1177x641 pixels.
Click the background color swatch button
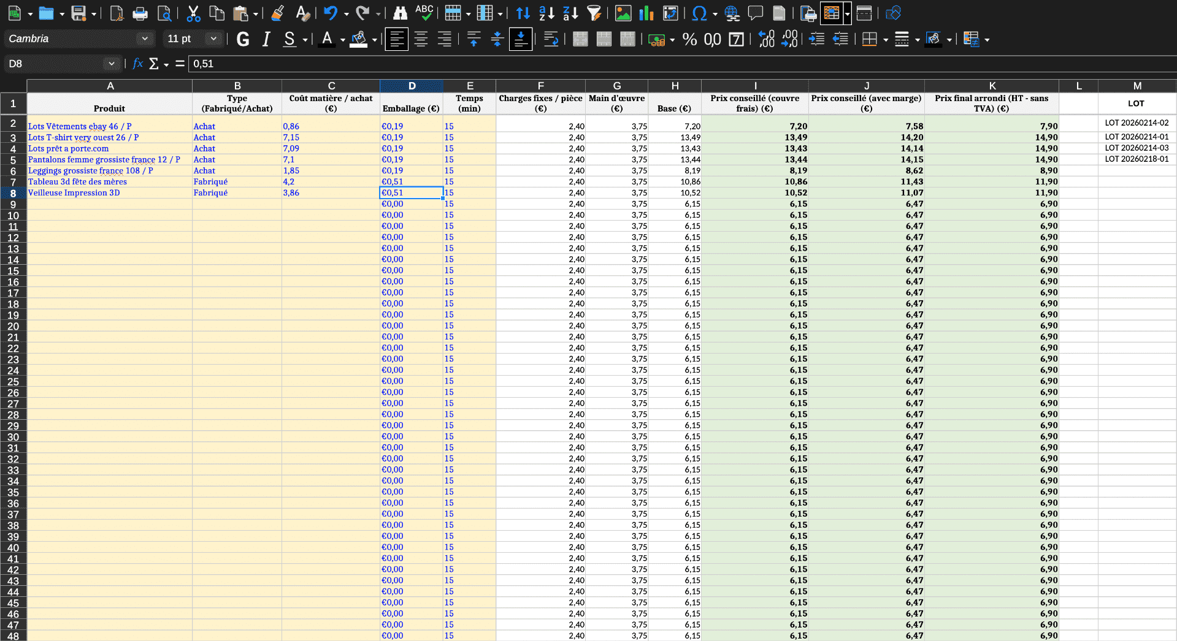pyautogui.click(x=359, y=39)
